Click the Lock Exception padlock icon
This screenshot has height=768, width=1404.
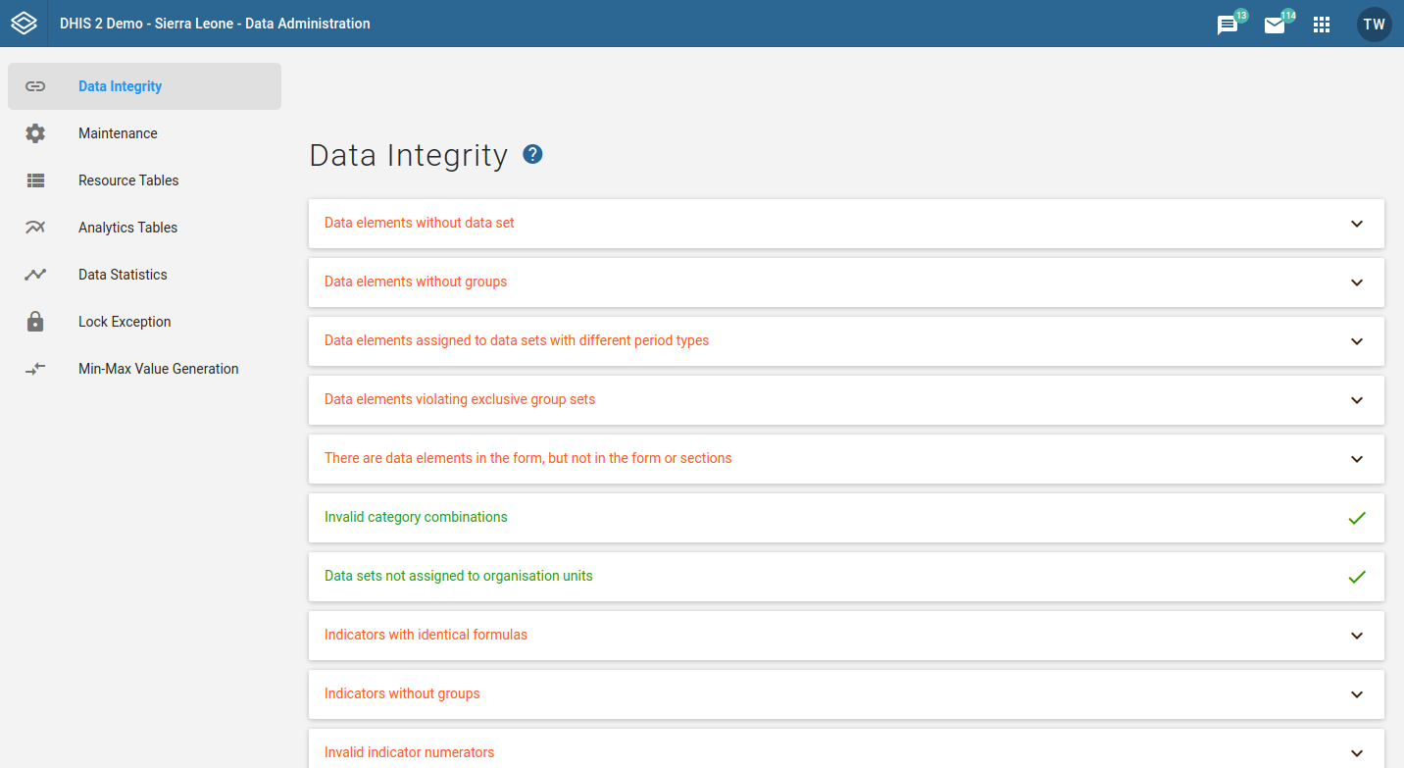[35, 321]
